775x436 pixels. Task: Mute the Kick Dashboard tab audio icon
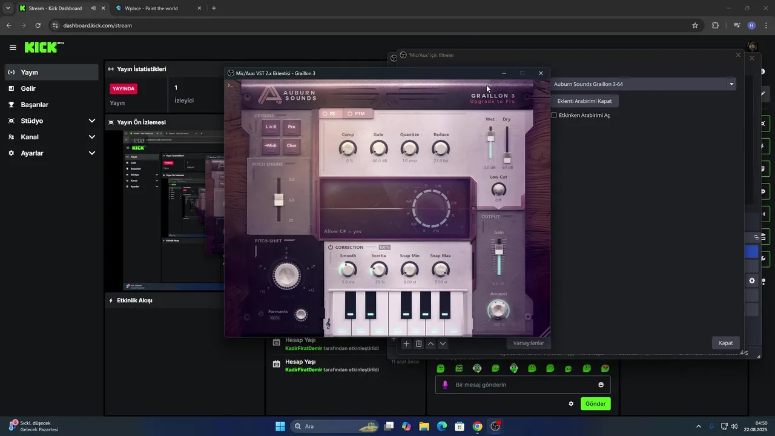pyautogui.click(x=94, y=8)
